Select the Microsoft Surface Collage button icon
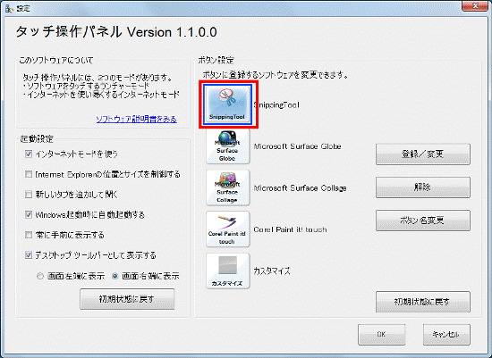 coord(227,187)
